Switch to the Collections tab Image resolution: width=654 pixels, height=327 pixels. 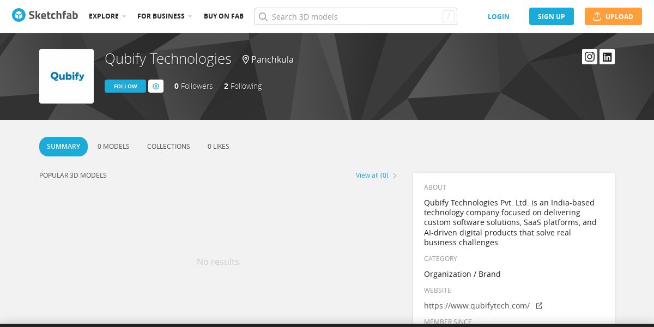click(x=168, y=147)
